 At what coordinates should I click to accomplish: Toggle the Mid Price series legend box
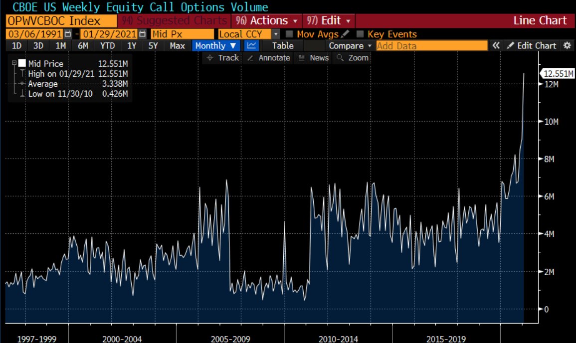tap(22, 64)
